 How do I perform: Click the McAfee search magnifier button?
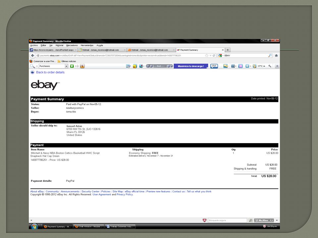[251, 220]
